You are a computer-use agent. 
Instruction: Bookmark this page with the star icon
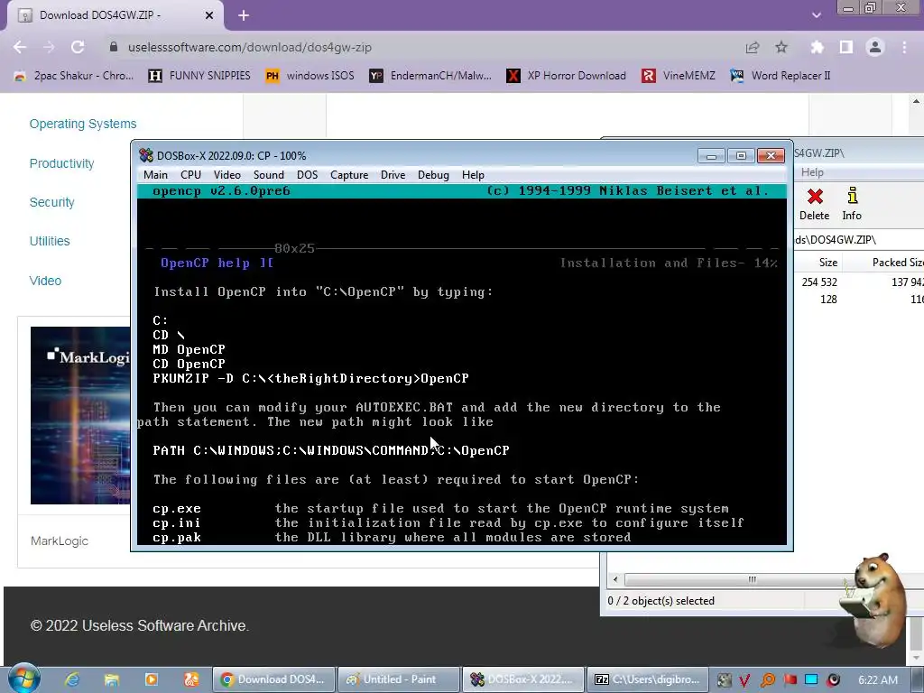[781, 47]
